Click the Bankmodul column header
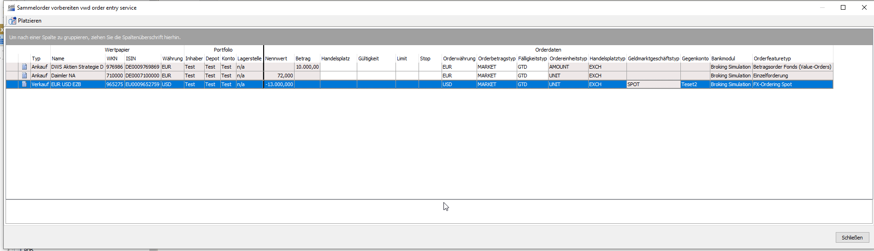 pos(723,58)
